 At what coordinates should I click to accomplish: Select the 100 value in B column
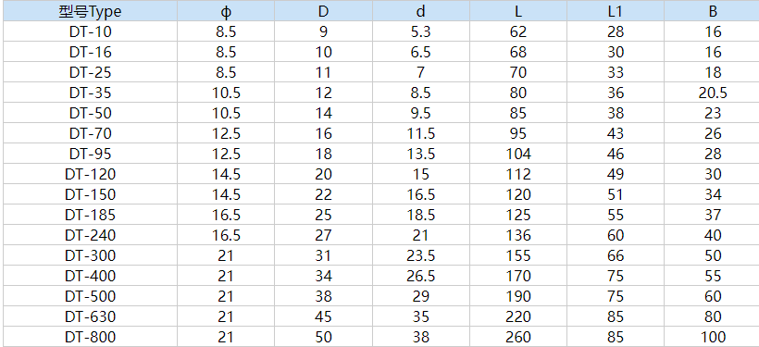tap(713, 337)
